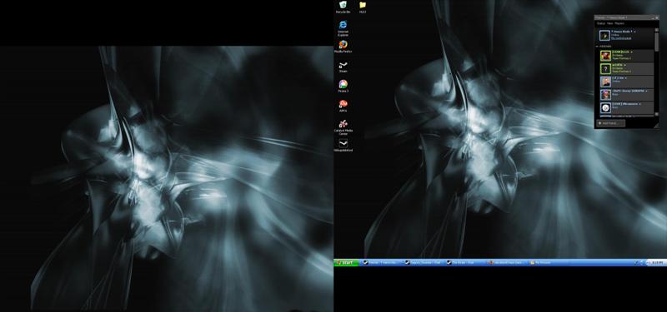Screen dimensions: 667x312
Task: Select friend with question mark avatar
Action: [627, 68]
